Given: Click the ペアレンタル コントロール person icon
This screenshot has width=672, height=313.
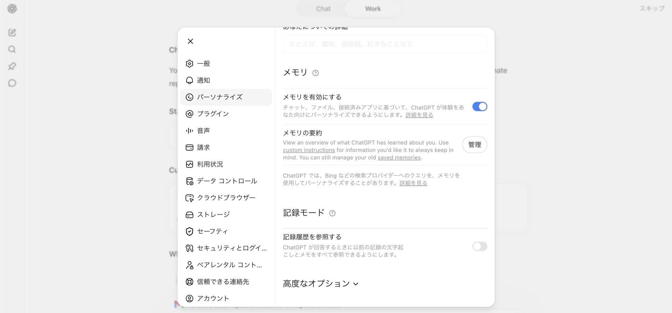Looking at the screenshot, I should coord(189,265).
